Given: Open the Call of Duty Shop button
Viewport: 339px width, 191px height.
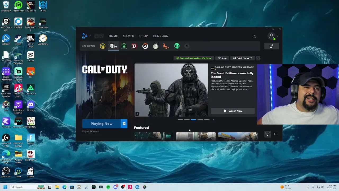Looking at the screenshot, I should (x=222, y=58).
